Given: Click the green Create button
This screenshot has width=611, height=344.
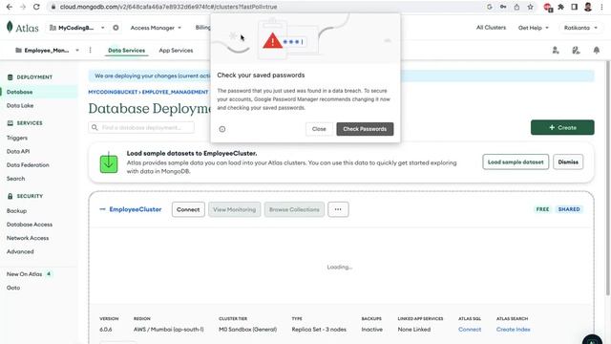Looking at the screenshot, I should (562, 127).
